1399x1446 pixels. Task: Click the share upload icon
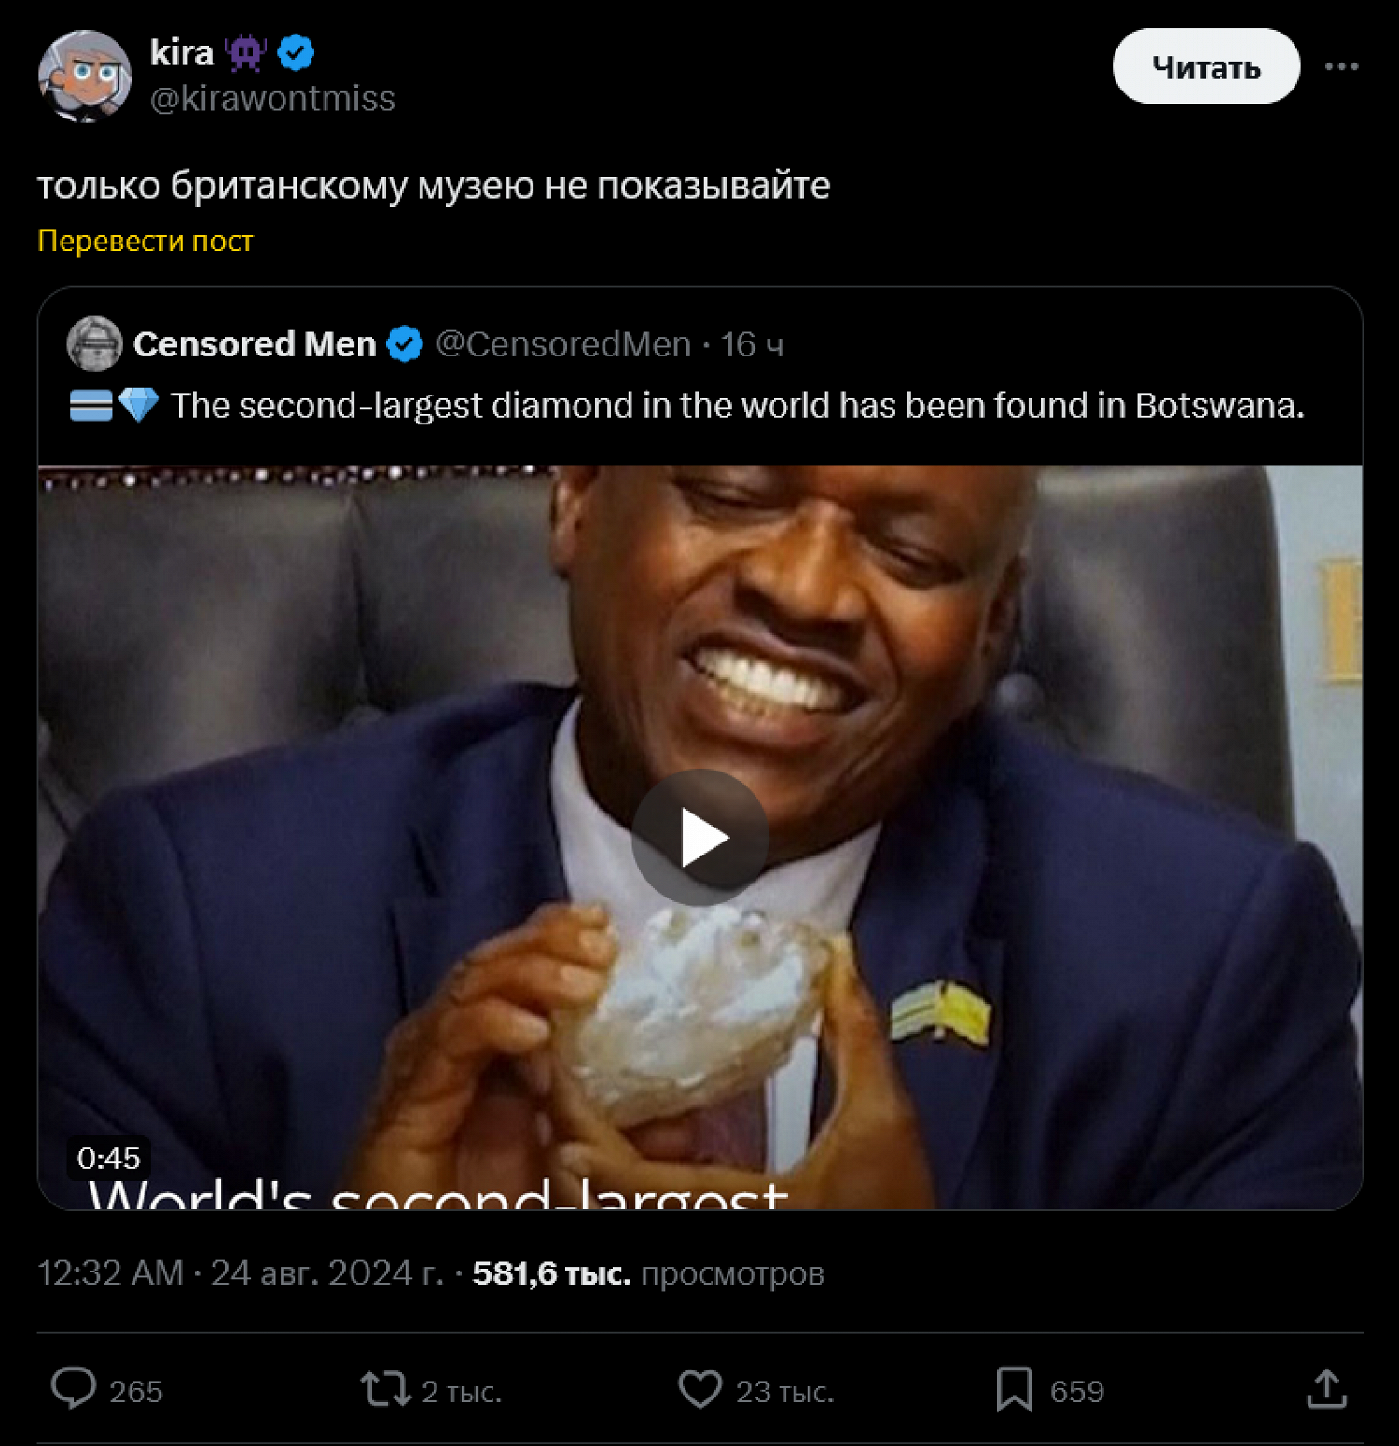[1326, 1388]
